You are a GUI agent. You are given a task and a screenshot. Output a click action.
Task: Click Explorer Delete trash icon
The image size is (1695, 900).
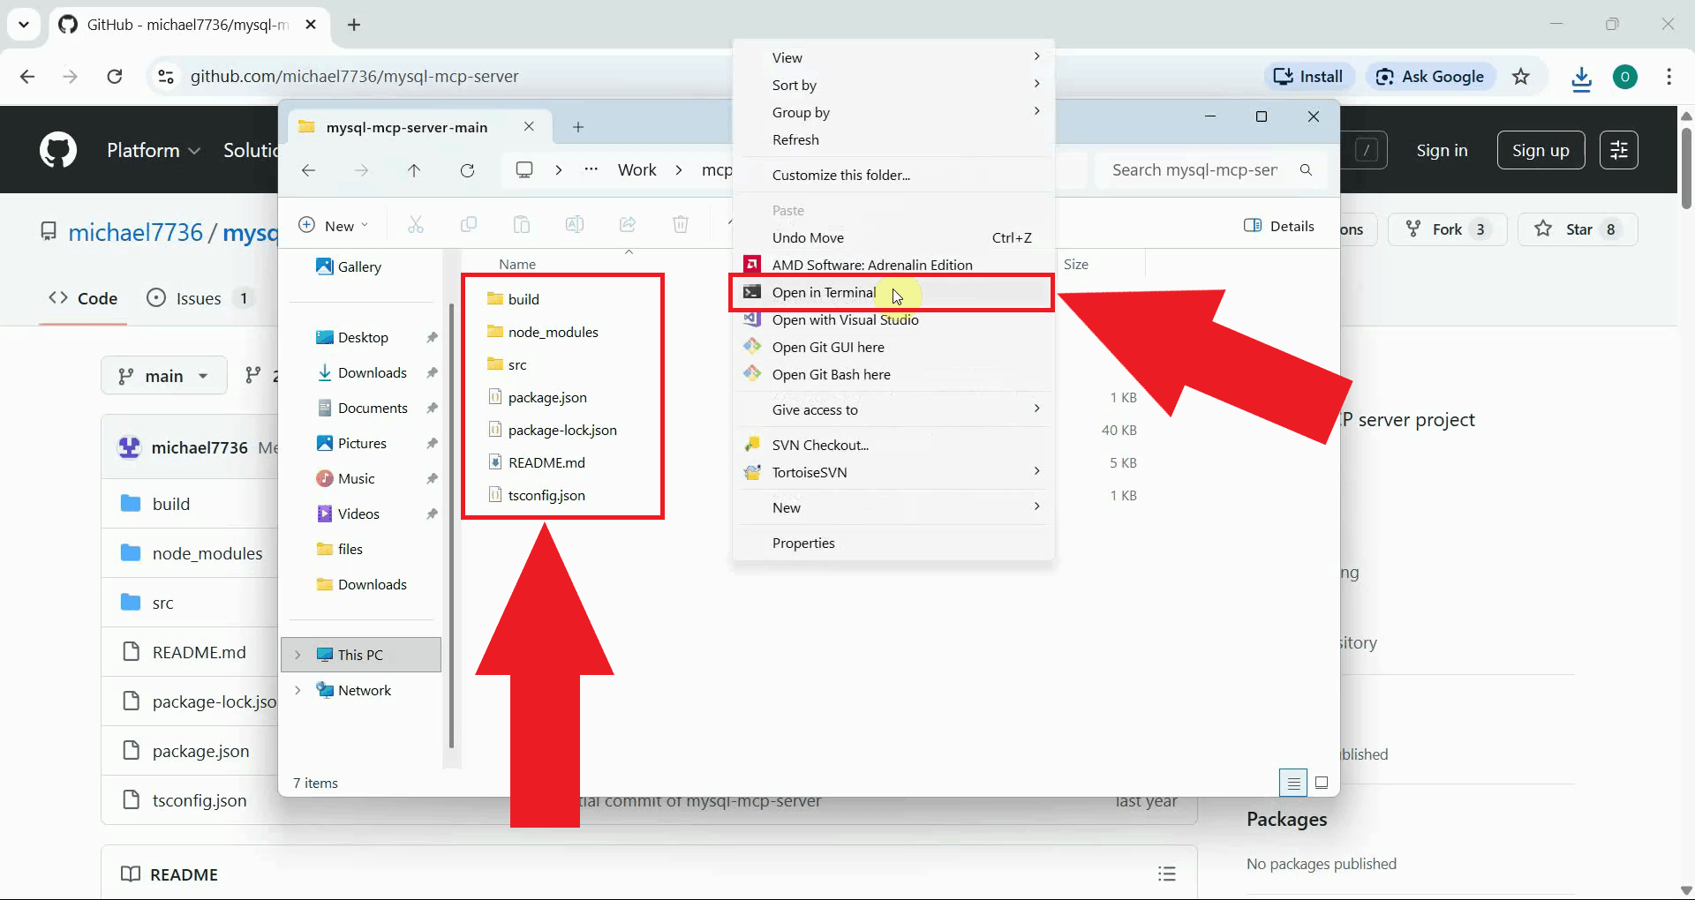681,225
